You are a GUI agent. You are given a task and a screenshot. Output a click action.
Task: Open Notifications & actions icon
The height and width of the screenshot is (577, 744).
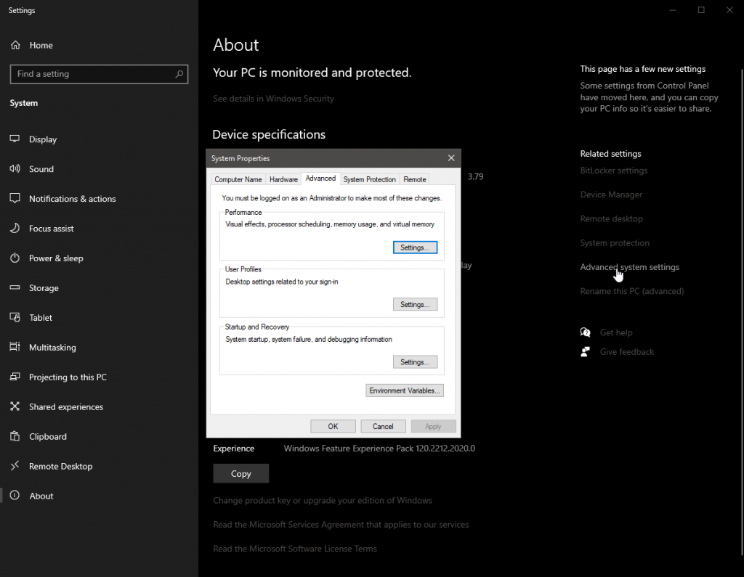pyautogui.click(x=15, y=199)
